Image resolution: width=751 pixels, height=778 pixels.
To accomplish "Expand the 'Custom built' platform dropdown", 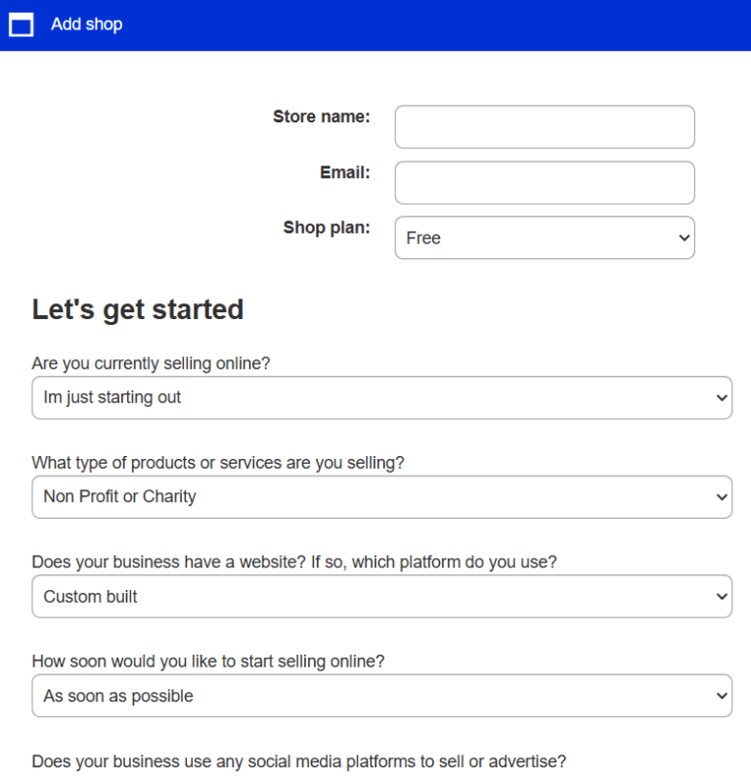I will pos(381,597).
